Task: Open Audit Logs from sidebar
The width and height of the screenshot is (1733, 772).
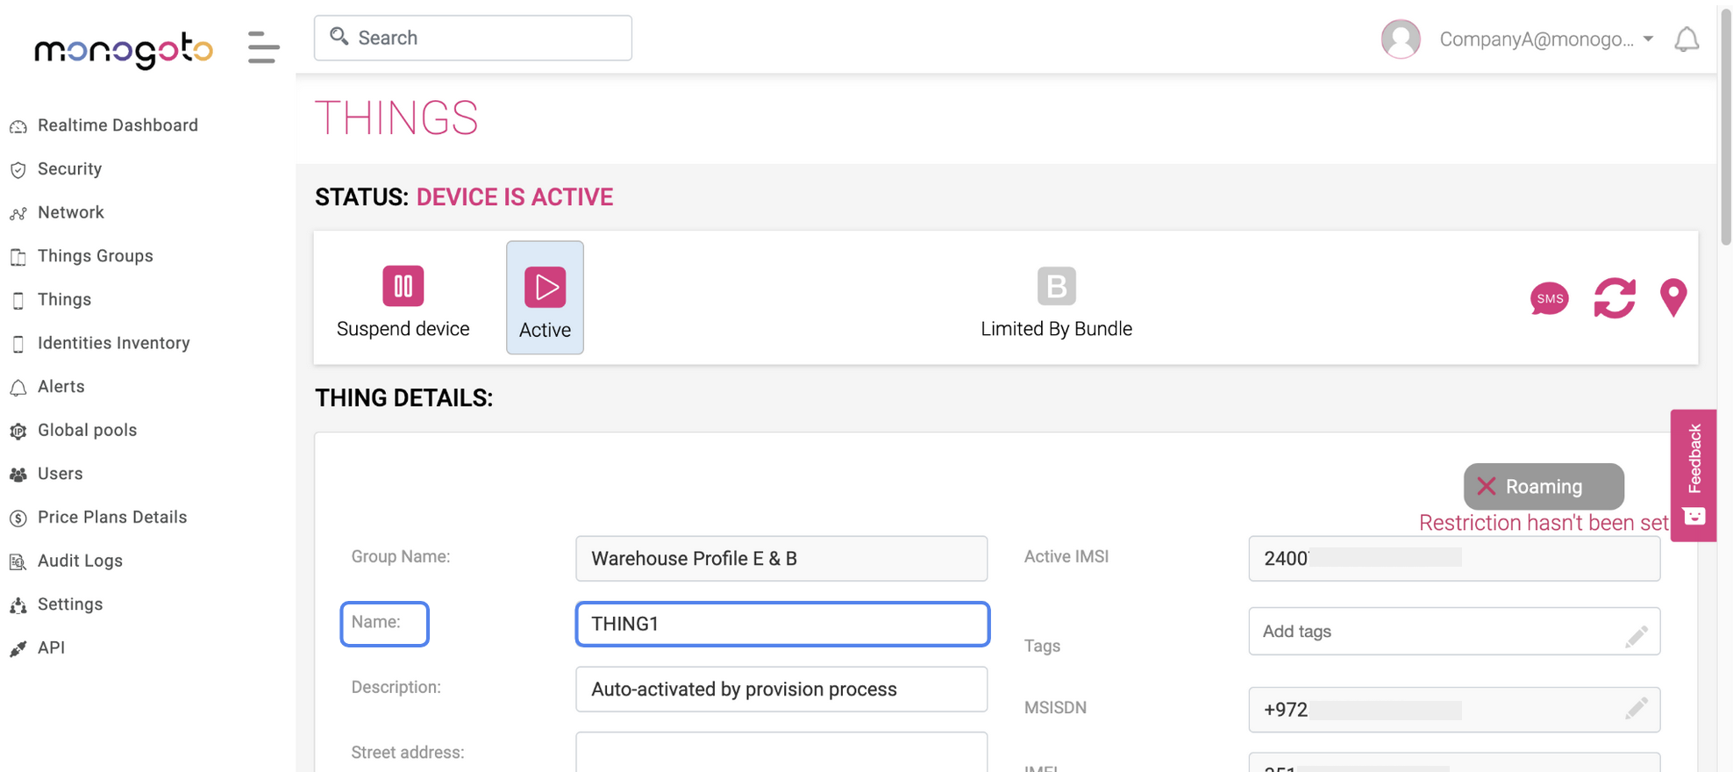Action: [x=80, y=561]
